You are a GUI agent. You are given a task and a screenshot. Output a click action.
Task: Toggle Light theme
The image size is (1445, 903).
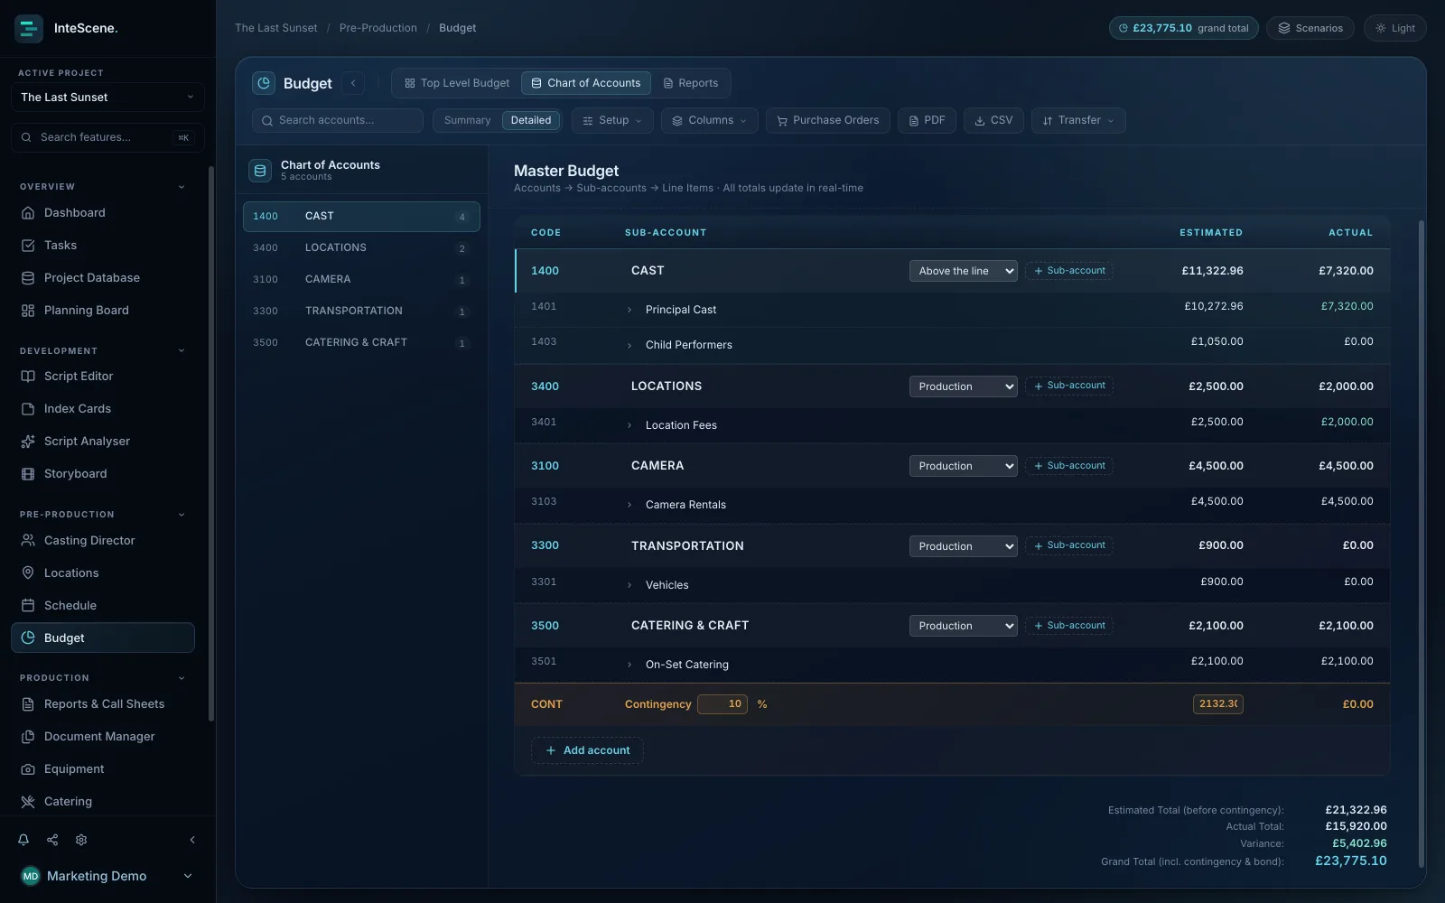1395,28
